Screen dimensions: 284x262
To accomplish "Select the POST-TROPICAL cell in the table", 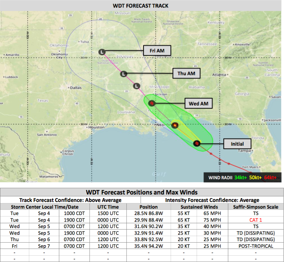I will [255, 246].
